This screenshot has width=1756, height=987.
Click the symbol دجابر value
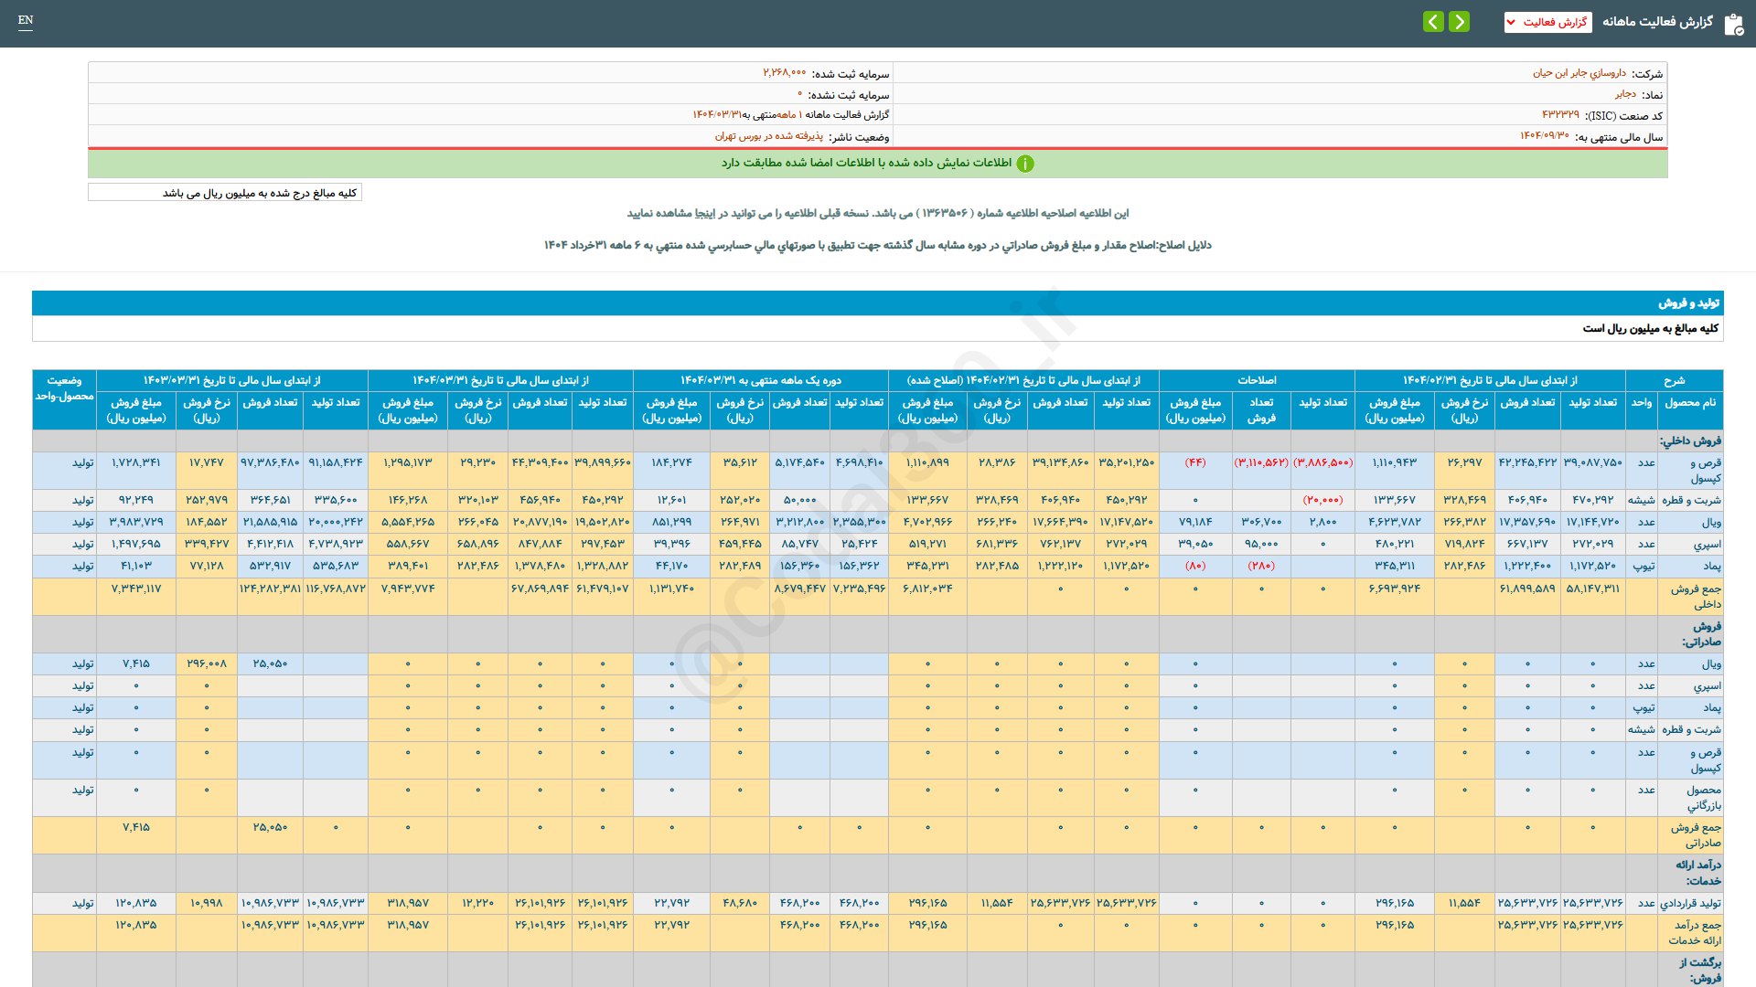tap(1625, 94)
